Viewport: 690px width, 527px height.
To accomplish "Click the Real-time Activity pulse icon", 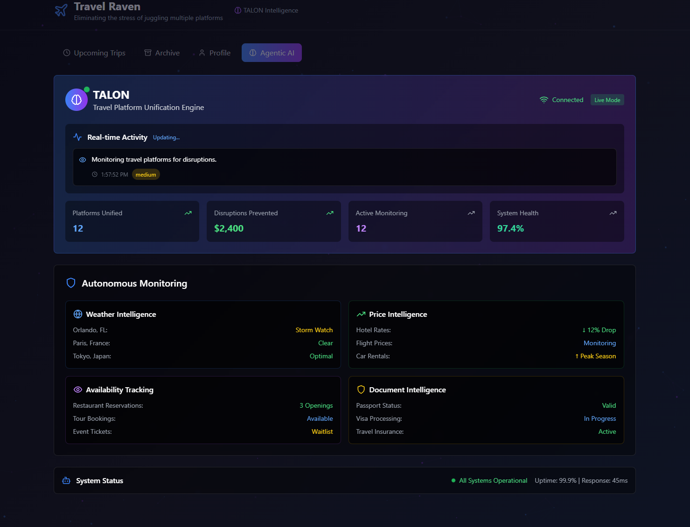I will pos(77,137).
